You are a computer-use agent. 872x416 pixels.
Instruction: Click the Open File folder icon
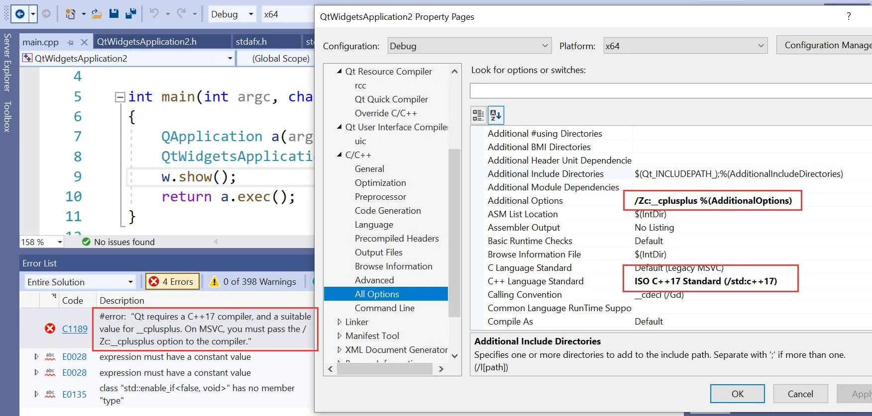97,14
